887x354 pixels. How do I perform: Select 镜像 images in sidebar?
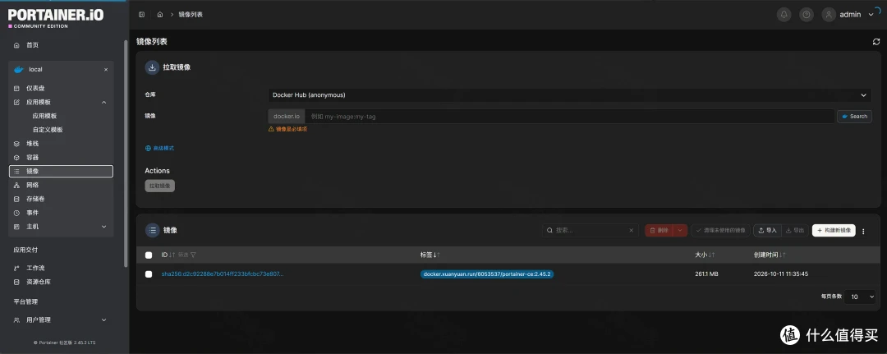[x=61, y=172]
